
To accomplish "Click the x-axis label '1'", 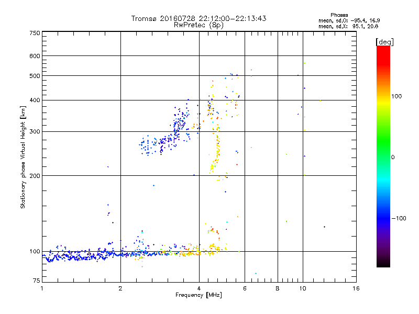I will coord(42,288).
